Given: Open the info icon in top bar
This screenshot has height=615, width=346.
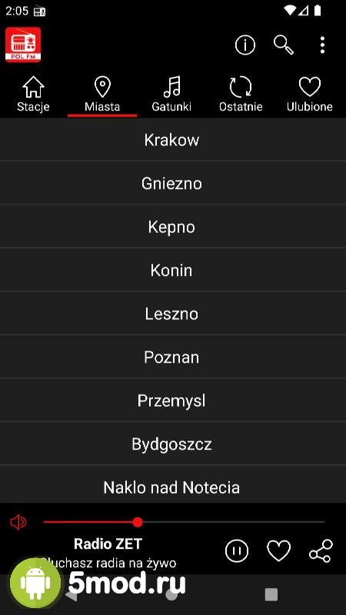Looking at the screenshot, I should [245, 45].
